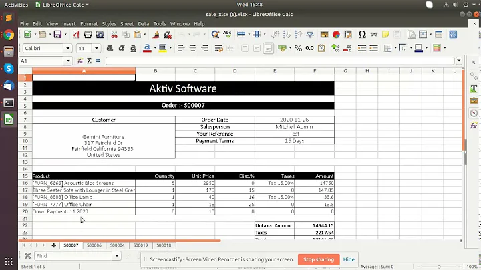Align text right icon
This screenshot has width=481, height=270.
click(204, 48)
